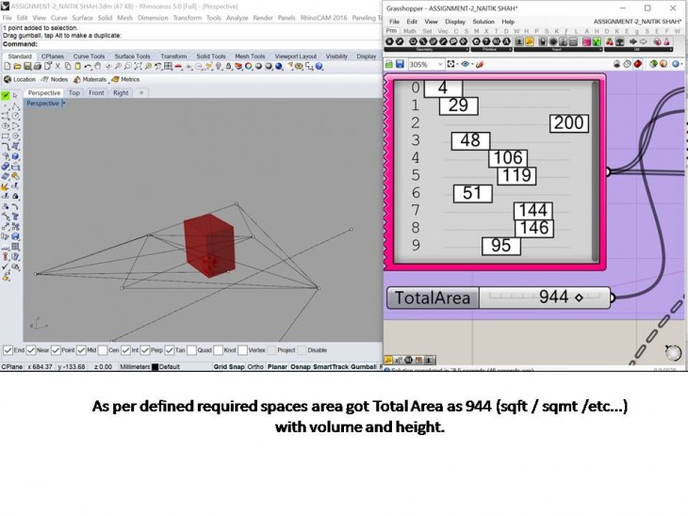Toggle the End osnap checkbox

(x=8, y=350)
